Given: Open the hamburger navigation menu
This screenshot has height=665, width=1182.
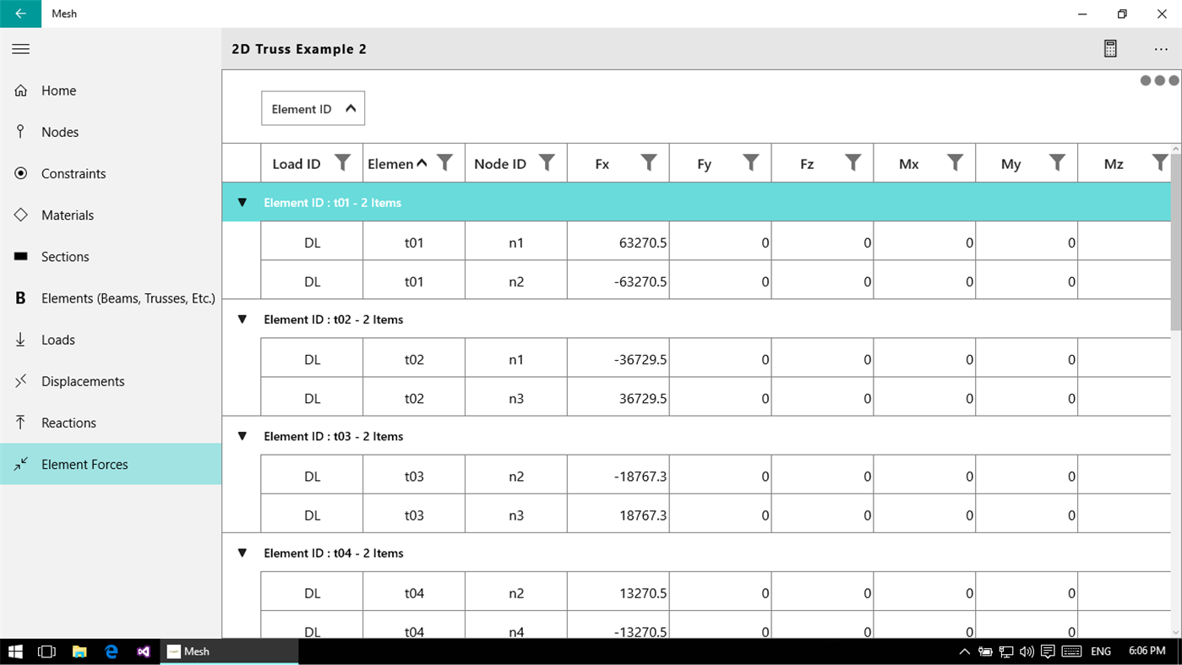Looking at the screenshot, I should coord(21,48).
